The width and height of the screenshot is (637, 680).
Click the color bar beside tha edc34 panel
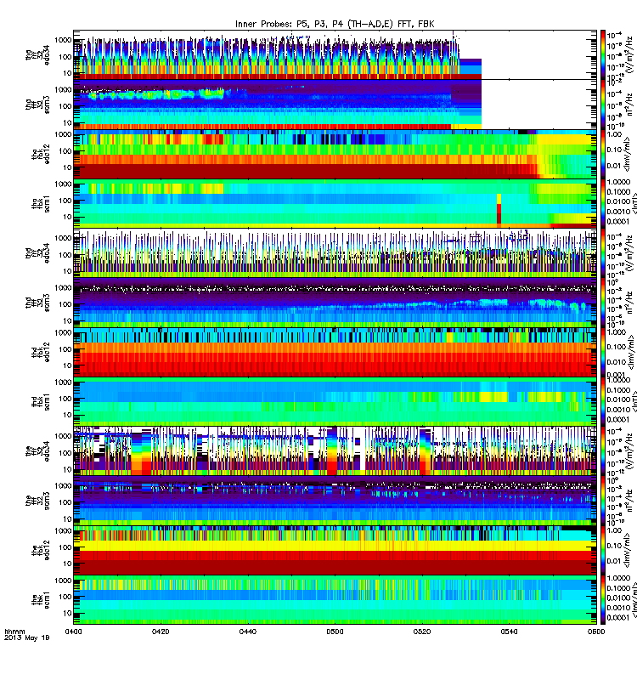coord(603,55)
